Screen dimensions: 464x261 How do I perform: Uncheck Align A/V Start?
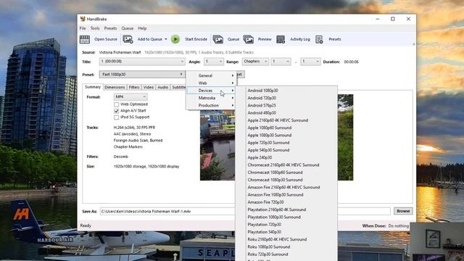[x=116, y=111]
